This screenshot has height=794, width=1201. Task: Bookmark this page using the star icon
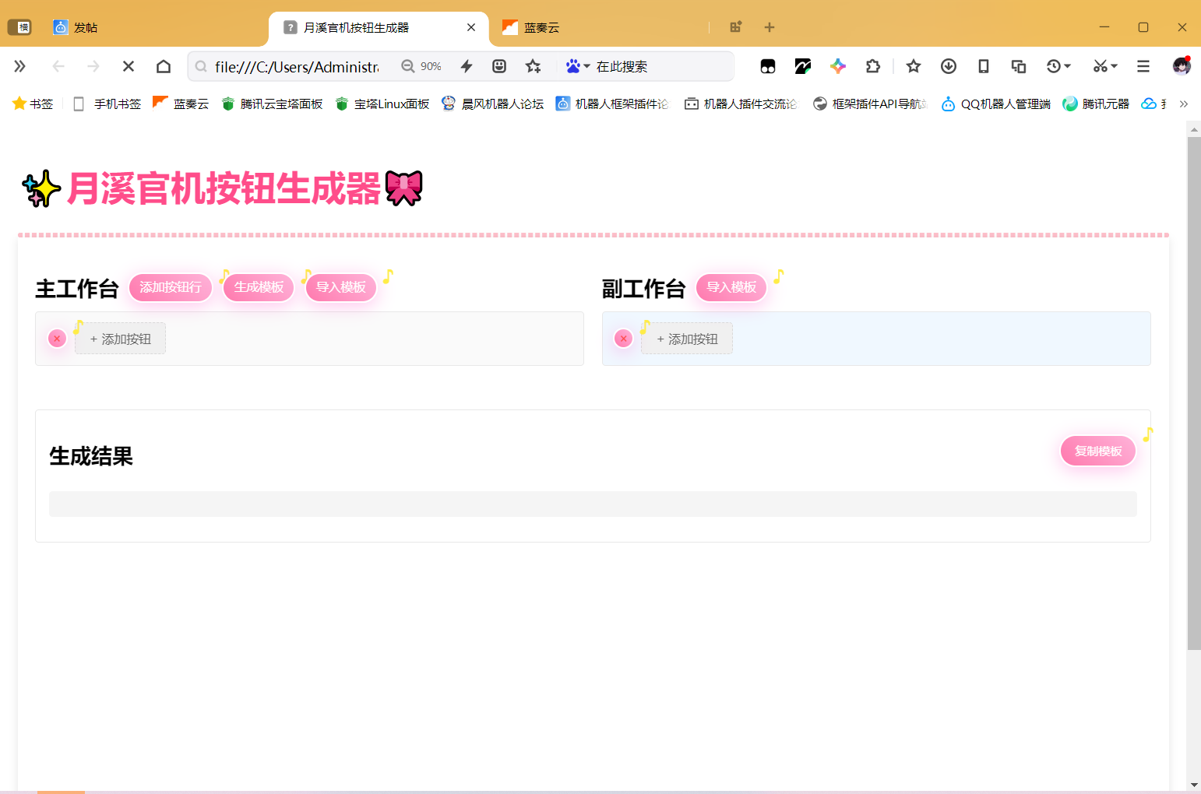click(913, 66)
